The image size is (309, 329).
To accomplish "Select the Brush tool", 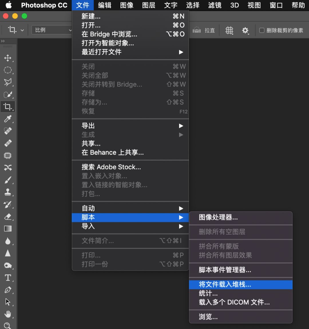I will click(x=8, y=180).
